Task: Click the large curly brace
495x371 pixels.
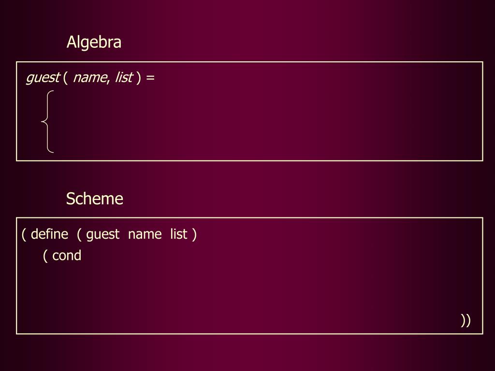Action: point(47,121)
